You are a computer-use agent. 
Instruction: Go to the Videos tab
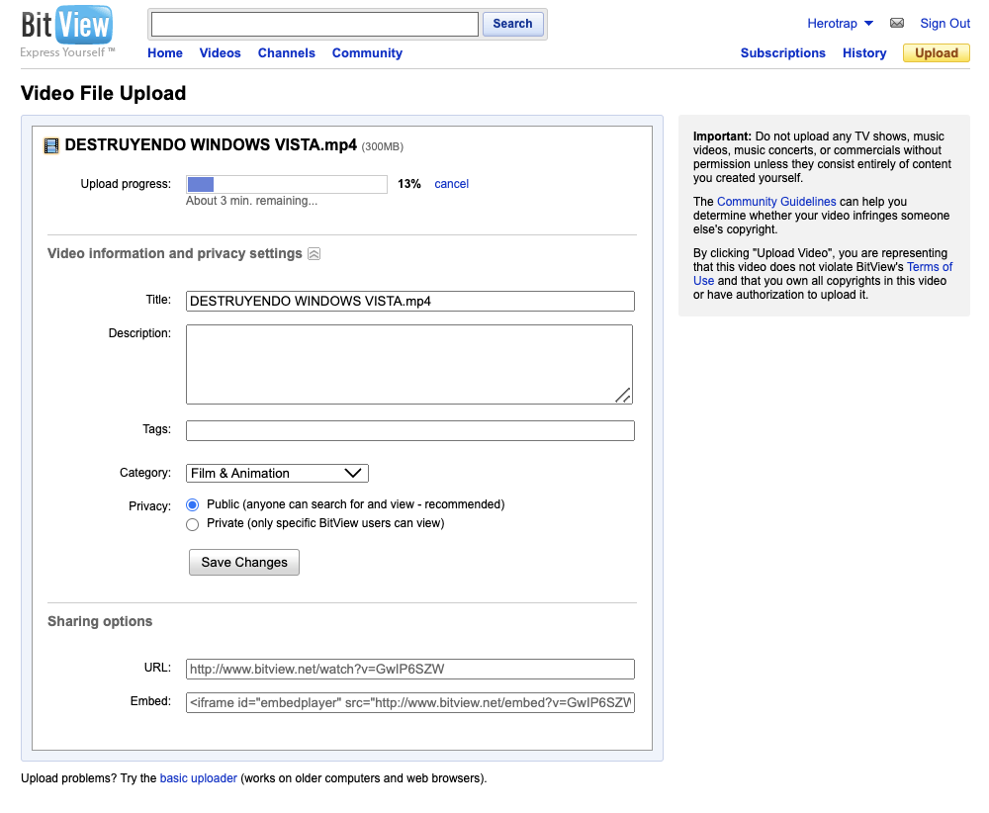click(x=220, y=53)
